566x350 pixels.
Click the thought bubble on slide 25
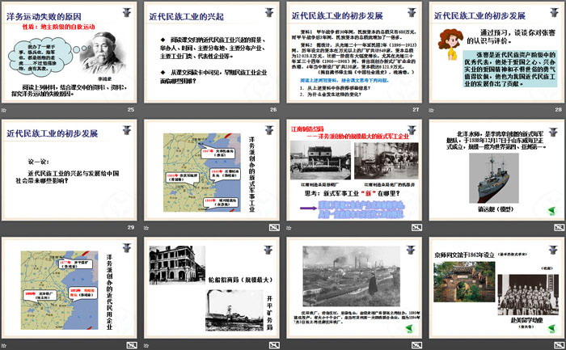pyautogui.click(x=40, y=57)
